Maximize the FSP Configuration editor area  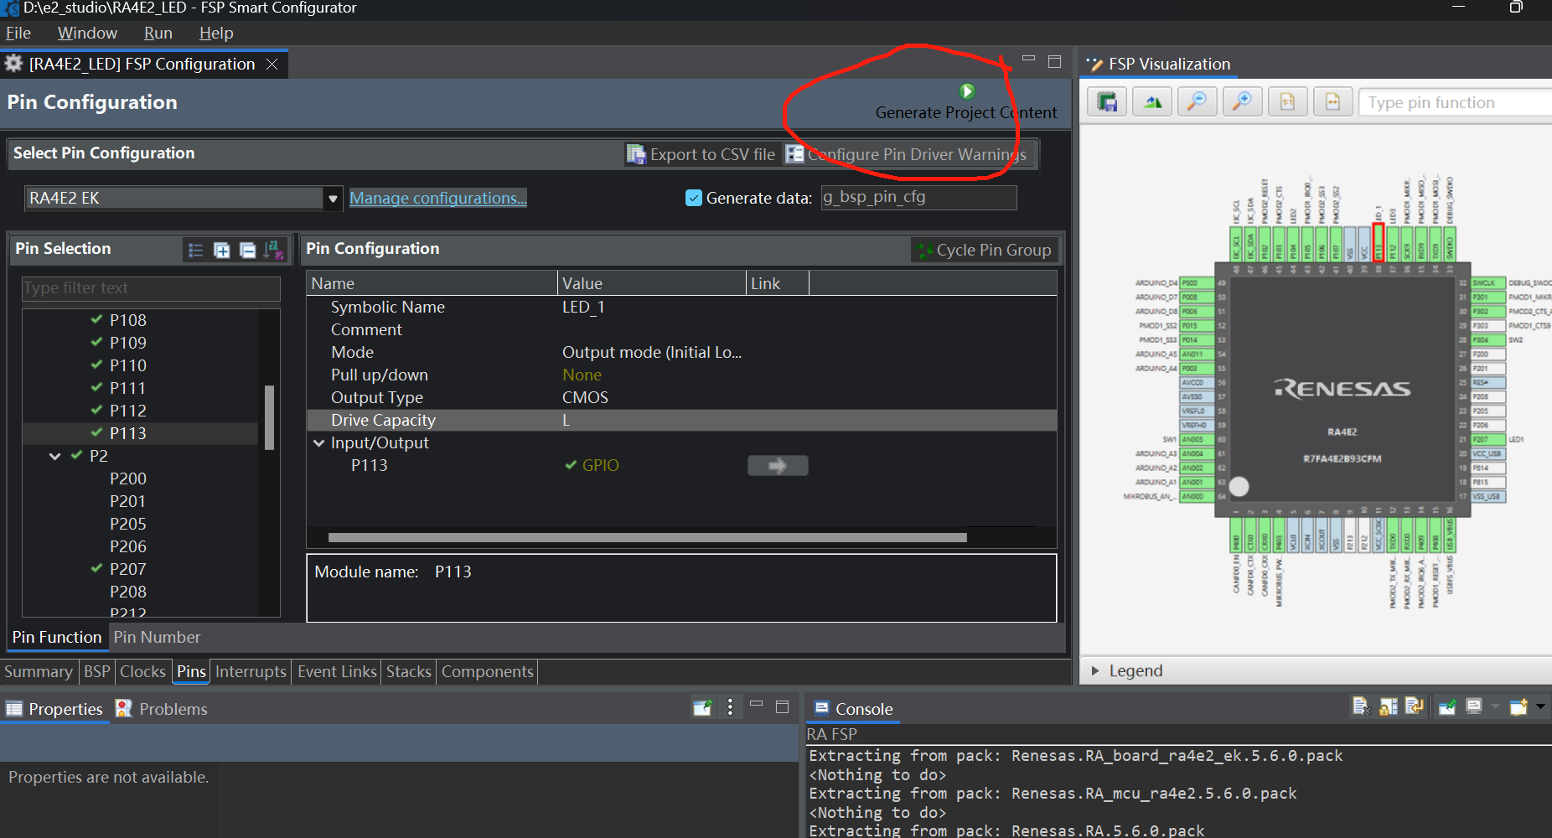[x=1055, y=62]
